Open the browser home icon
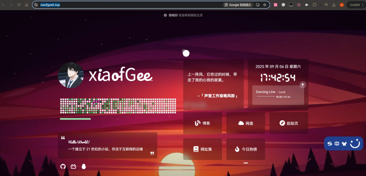 click(27, 5)
